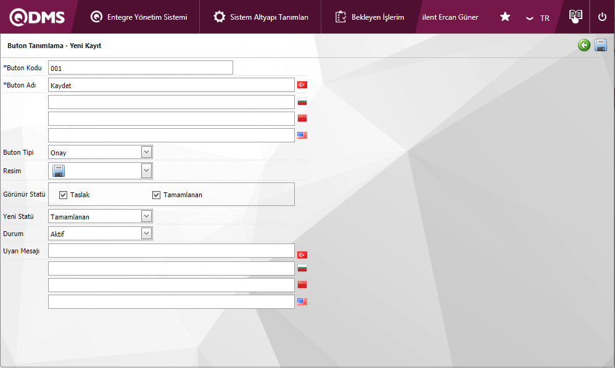Click the Görünür Statü label
This screenshot has width=615, height=368.
click(24, 194)
